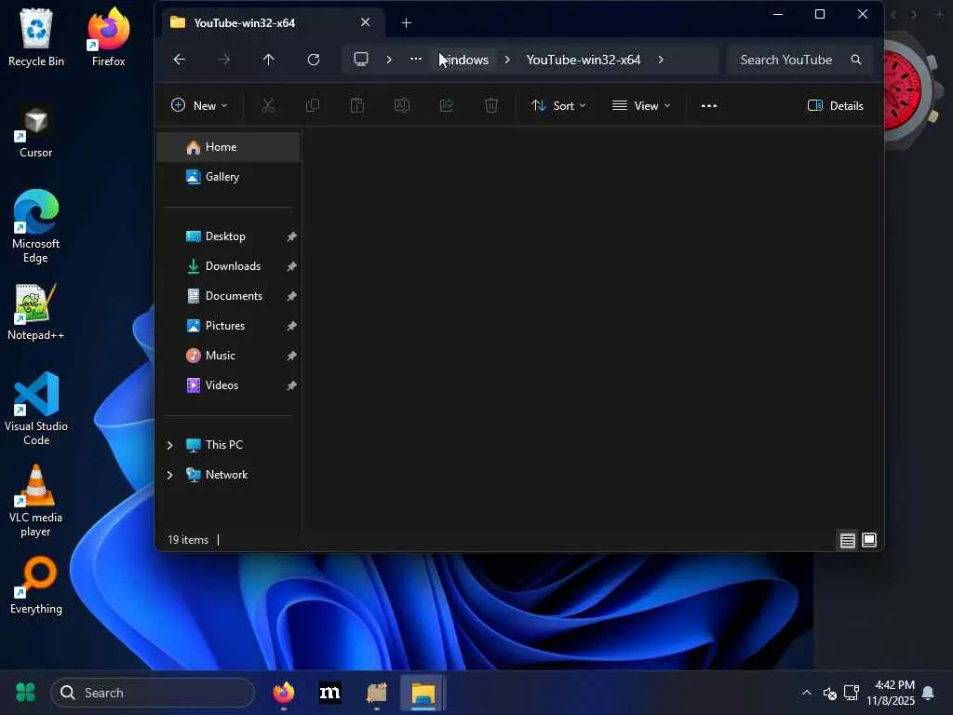
Task: Expand chevron after the PC icon
Action: [x=389, y=60]
